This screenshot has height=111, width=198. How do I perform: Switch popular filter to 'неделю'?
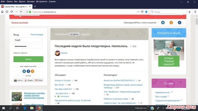(x=85, y=34)
